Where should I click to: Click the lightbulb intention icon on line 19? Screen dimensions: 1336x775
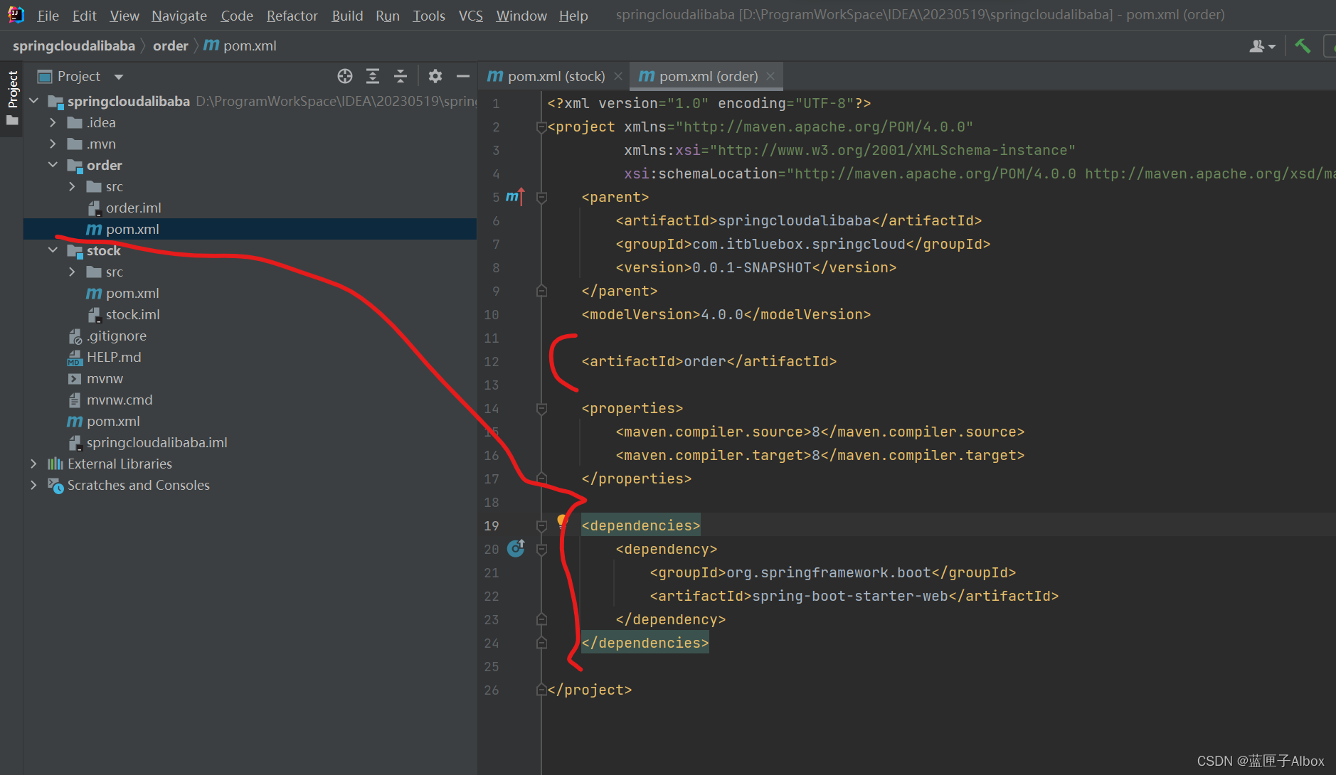point(562,520)
